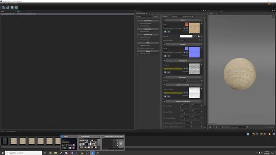Open the options dropdown for Metalness row

tap(202, 81)
